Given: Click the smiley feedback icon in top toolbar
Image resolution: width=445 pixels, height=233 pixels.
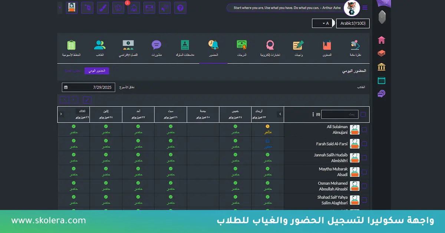Looking at the screenshot, I should 118,7.
